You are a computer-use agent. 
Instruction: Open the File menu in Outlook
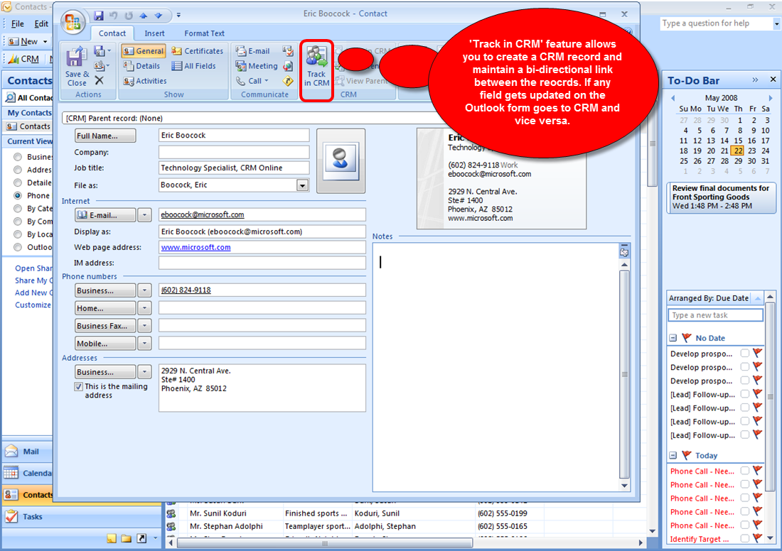18,23
